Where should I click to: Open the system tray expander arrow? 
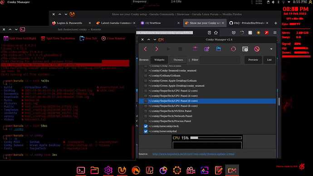[289, 2]
